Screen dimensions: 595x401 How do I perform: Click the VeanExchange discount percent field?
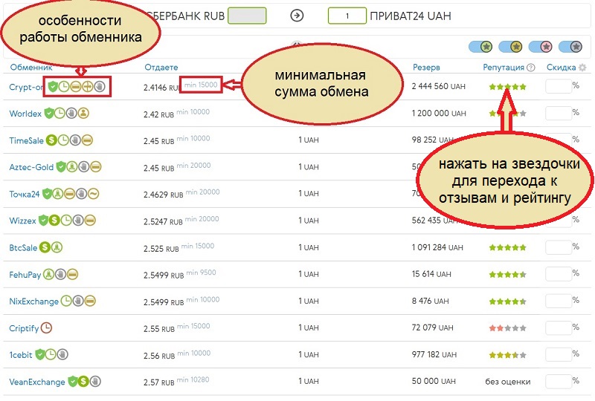coord(559,381)
